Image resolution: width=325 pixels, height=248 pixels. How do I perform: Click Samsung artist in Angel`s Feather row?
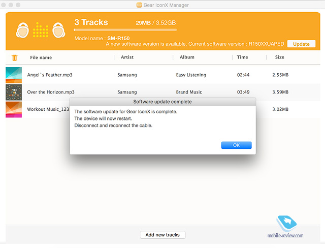pos(127,75)
